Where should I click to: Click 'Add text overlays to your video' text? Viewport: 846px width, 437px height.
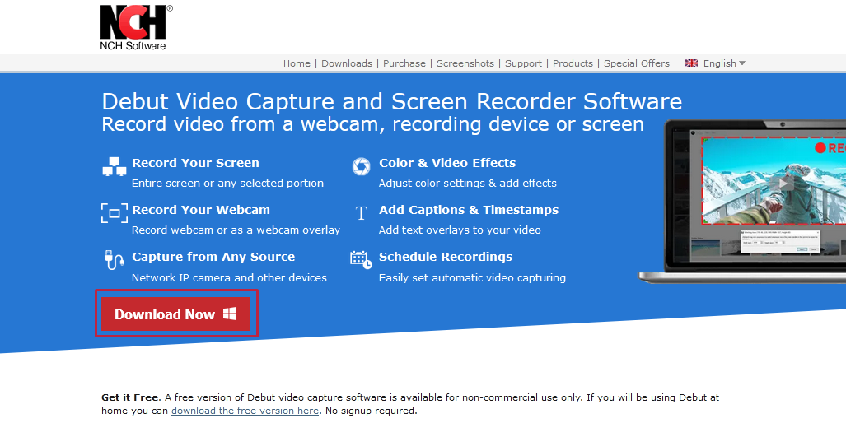click(460, 230)
